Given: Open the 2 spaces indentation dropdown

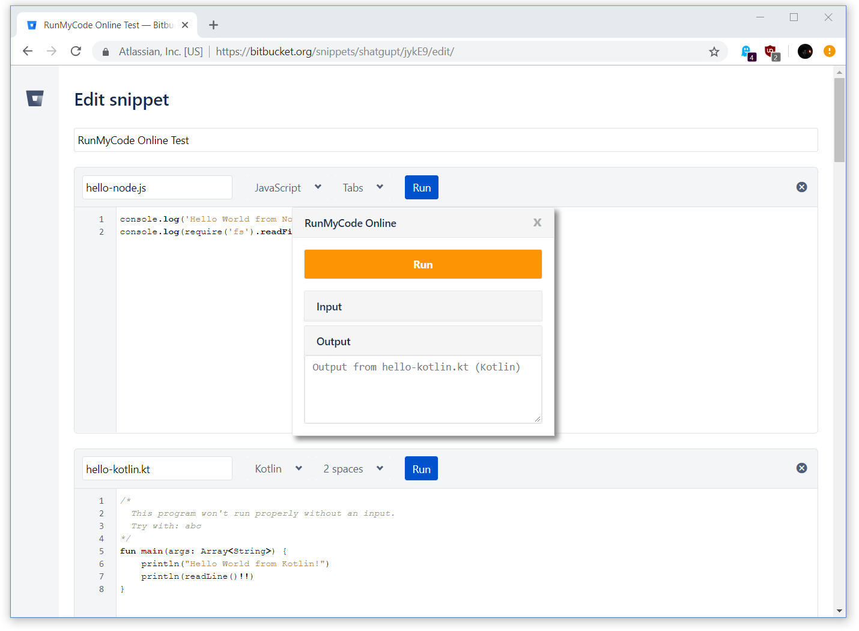Looking at the screenshot, I should [353, 469].
